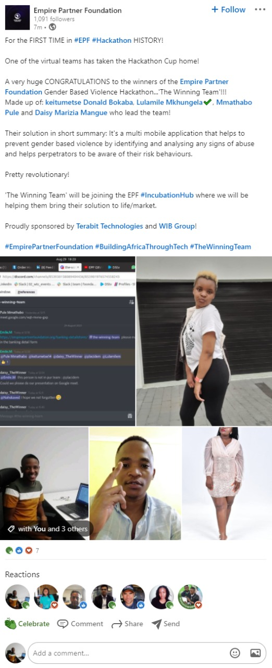Follow Empire Partner Foundation page

pyautogui.click(x=228, y=10)
